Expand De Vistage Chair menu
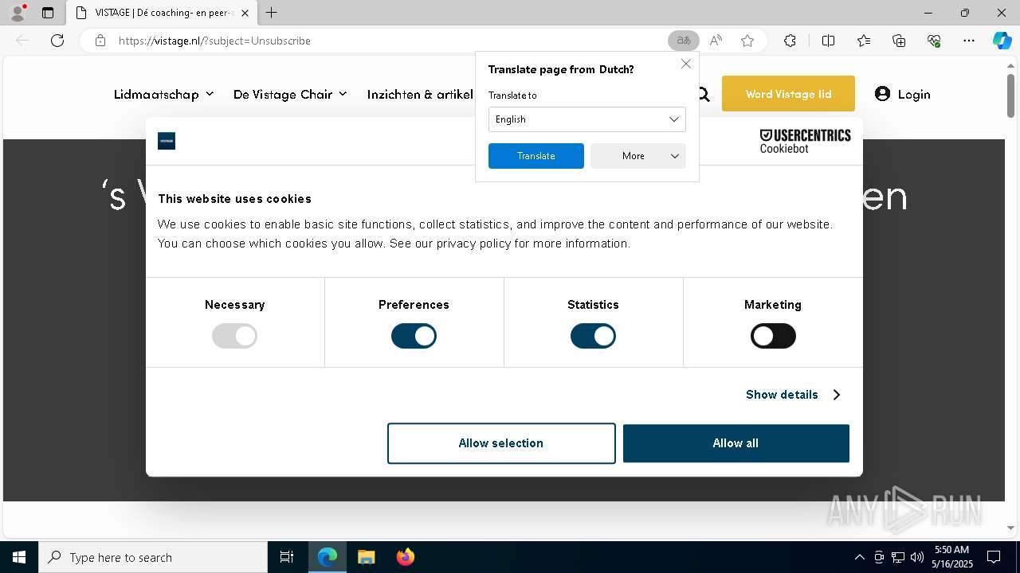1020x573 pixels. (290, 94)
